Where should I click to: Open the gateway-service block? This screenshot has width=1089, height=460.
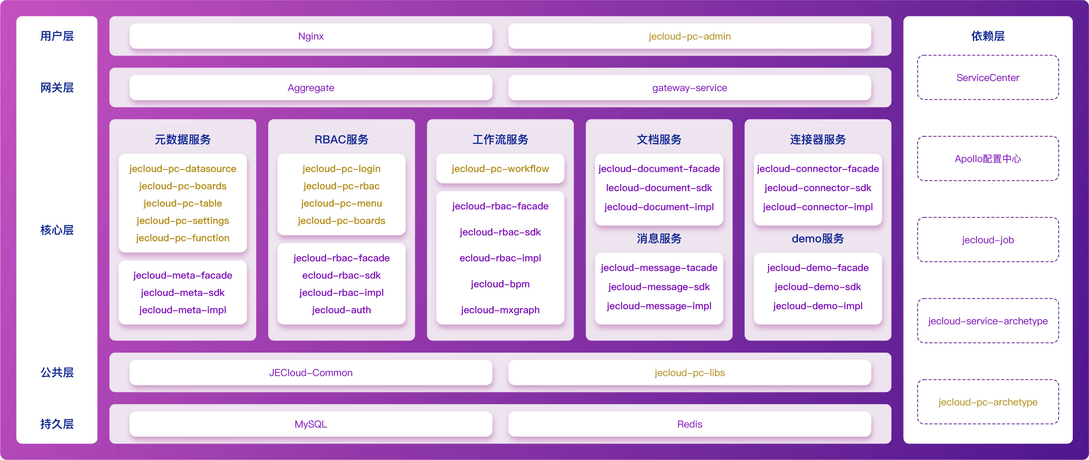click(x=690, y=88)
